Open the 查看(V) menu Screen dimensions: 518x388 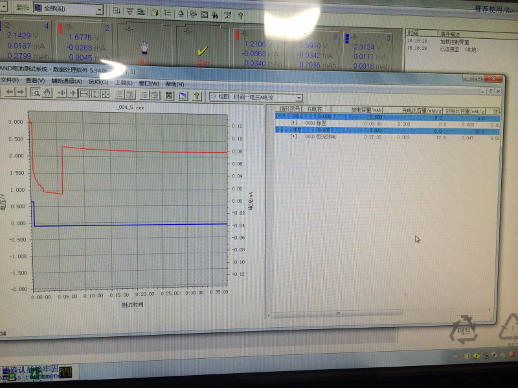click(35, 80)
